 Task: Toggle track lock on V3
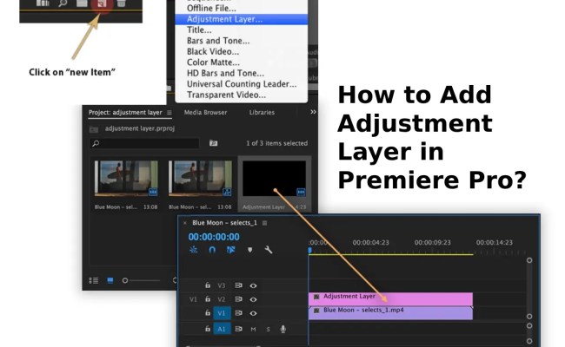208,285
